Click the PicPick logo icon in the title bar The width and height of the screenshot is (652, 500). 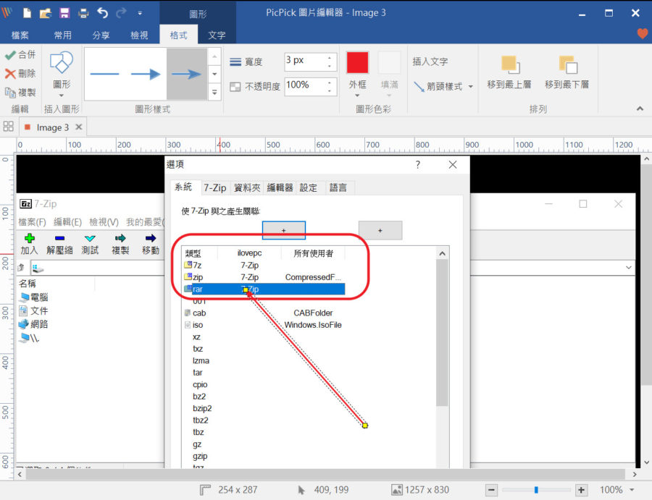(x=7, y=13)
